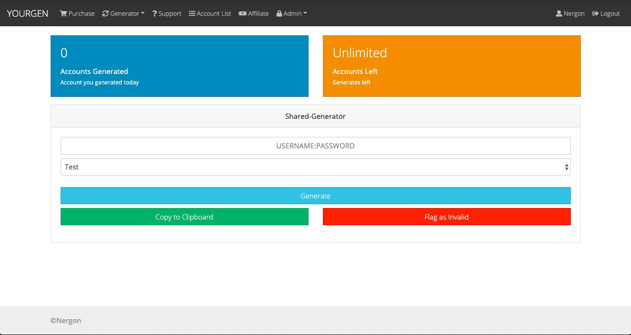This screenshot has width=631, height=335.
Task: Go to Account List label
Action: pyautogui.click(x=214, y=13)
